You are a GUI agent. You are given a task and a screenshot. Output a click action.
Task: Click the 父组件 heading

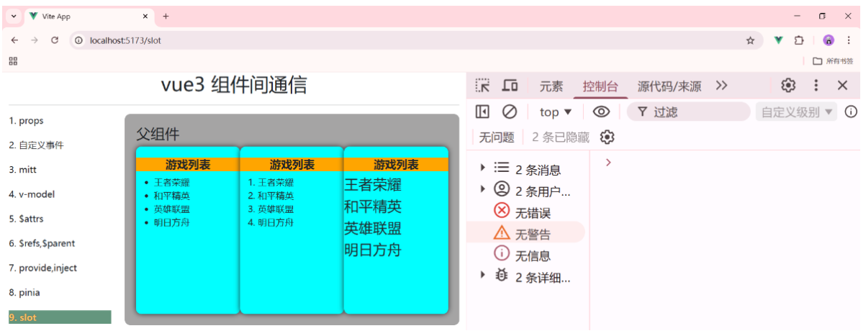[158, 134]
